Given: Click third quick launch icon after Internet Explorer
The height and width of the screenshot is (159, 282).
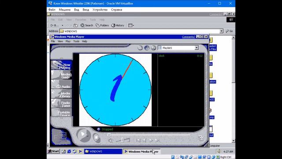Looking at the screenshot, I should point(74,151).
